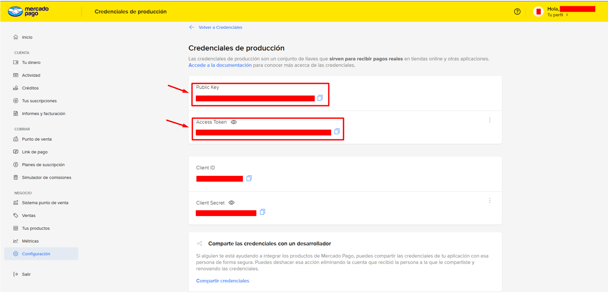608x293 pixels.
Task: Show the Access Token with eye icon
Action: [x=234, y=122]
